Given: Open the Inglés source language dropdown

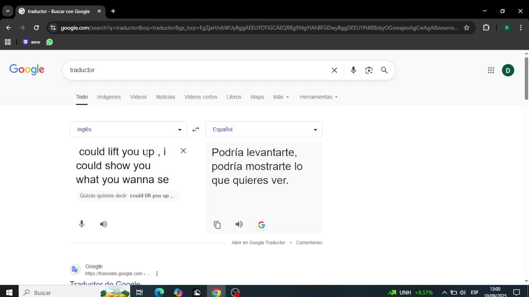Looking at the screenshot, I should click(x=128, y=130).
